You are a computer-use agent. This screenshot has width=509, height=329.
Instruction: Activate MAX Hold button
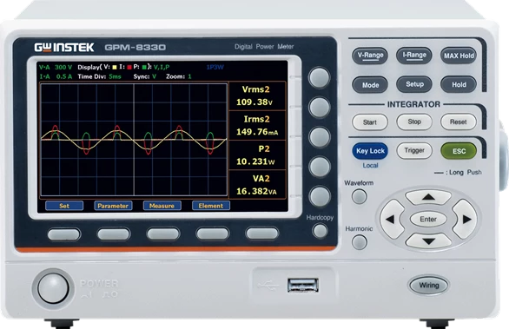pos(459,56)
